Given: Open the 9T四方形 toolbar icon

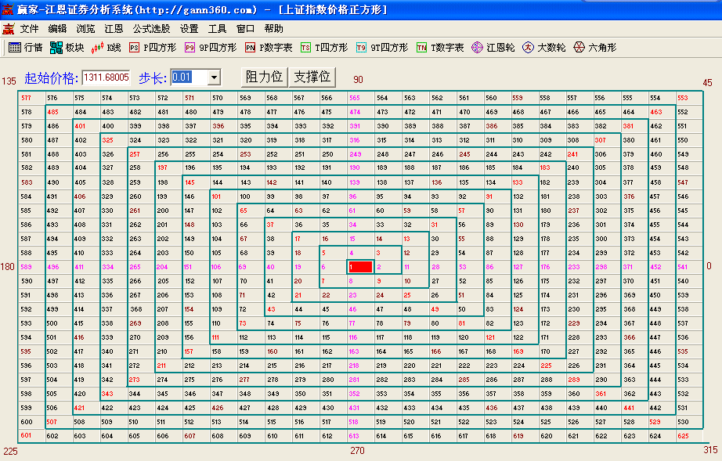Looking at the screenshot, I should point(381,48).
